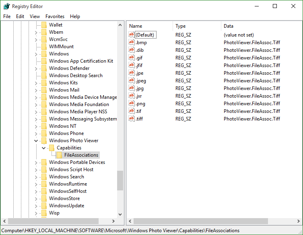This screenshot has height=235, width=303.
Task: Select the Windows App Certification Kit key
Action: pyautogui.click(x=81, y=61)
